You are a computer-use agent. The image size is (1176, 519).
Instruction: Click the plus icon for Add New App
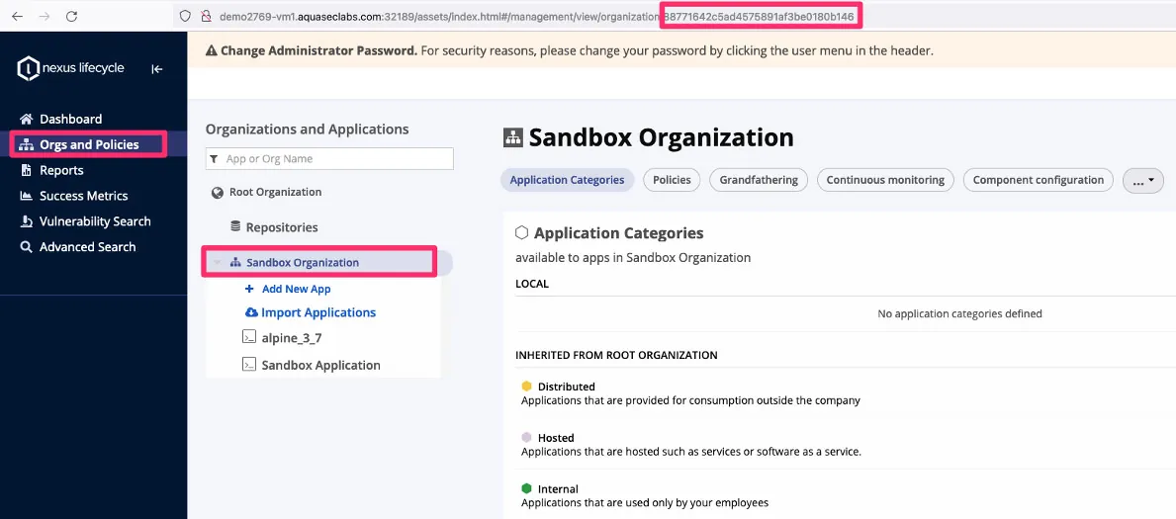pos(250,289)
